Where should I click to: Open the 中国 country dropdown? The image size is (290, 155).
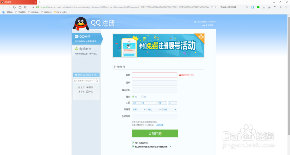coord(139,110)
